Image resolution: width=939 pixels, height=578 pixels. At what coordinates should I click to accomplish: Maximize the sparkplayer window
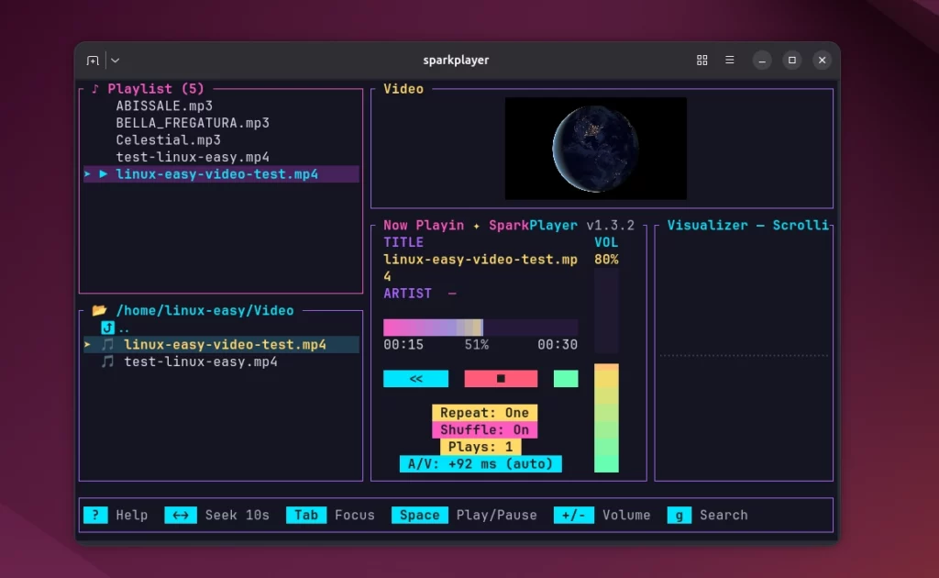tap(791, 61)
